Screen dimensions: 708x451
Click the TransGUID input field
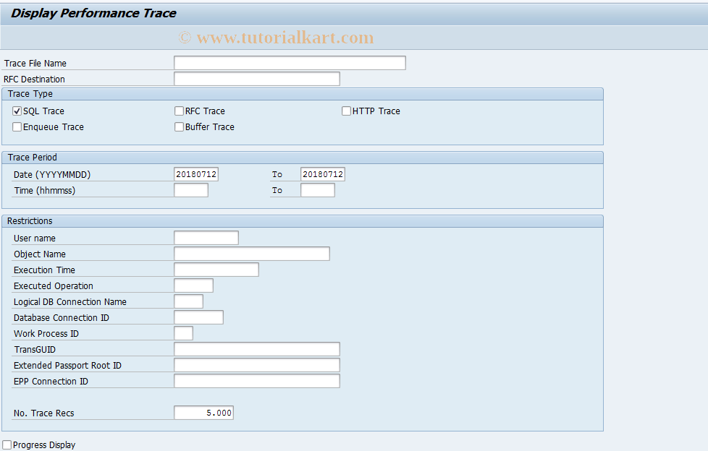[256, 348]
